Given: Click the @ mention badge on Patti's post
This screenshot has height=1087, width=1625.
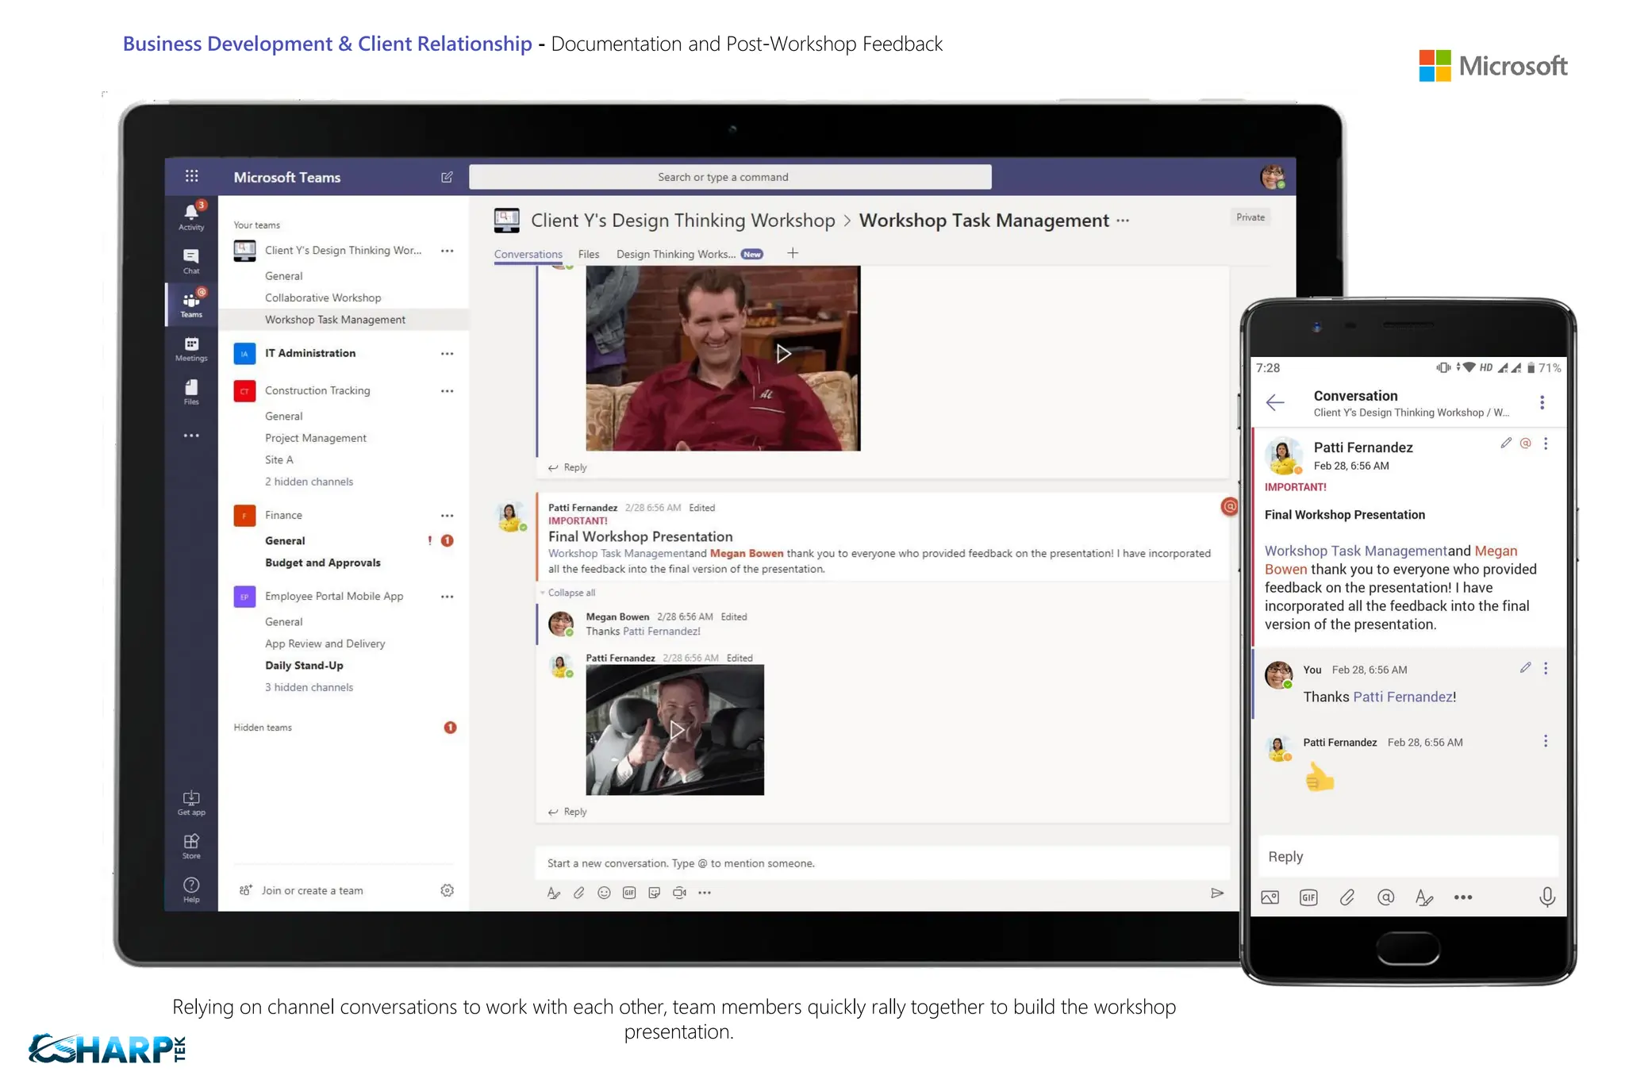Looking at the screenshot, I should (x=1229, y=506).
